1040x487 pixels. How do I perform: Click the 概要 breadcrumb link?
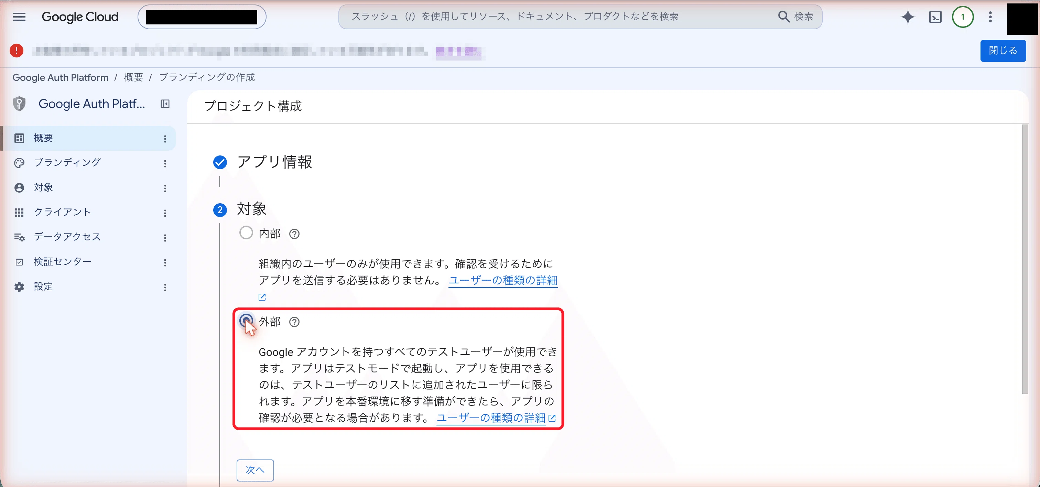pos(133,77)
